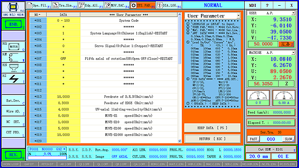Open Ext.Dev. panel
The width and height of the screenshot is (299, 168).
click(13, 100)
